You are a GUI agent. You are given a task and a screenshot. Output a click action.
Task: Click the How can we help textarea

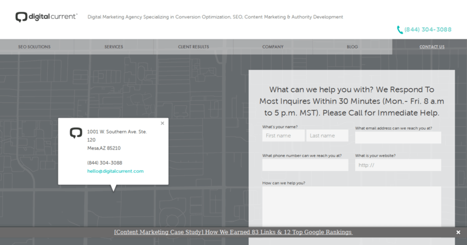coord(351,206)
